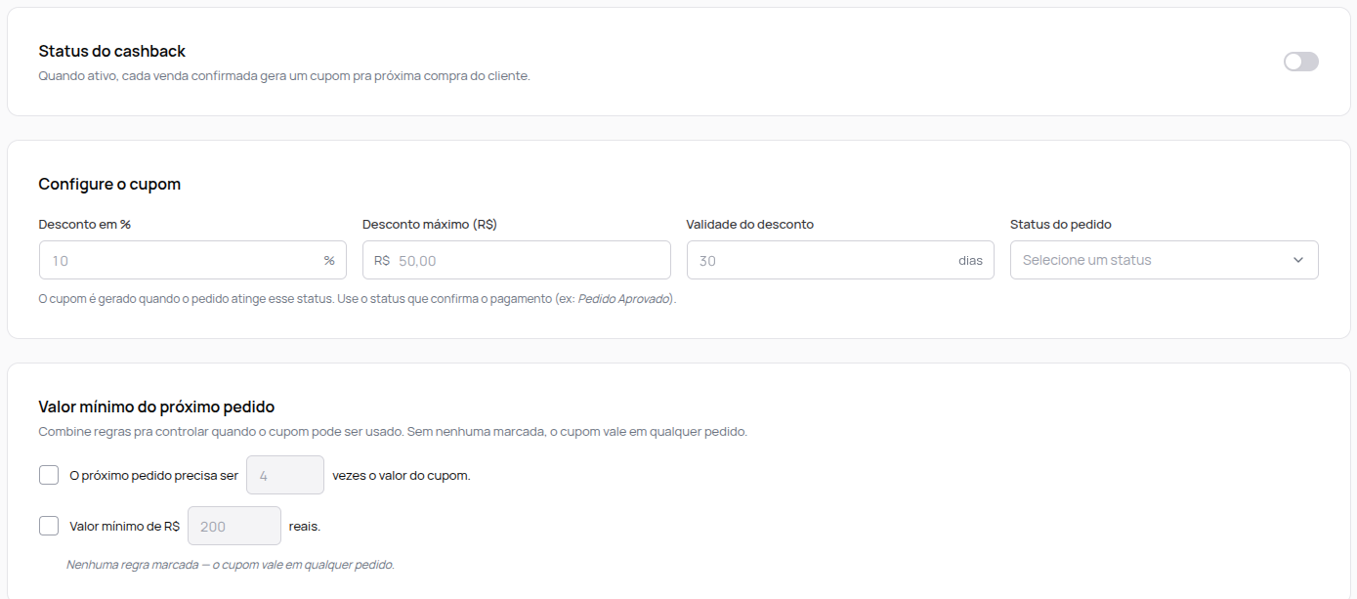Image resolution: width=1357 pixels, height=599 pixels.
Task: Click the 'Combine regras pra controlar' description
Action: coord(393,431)
